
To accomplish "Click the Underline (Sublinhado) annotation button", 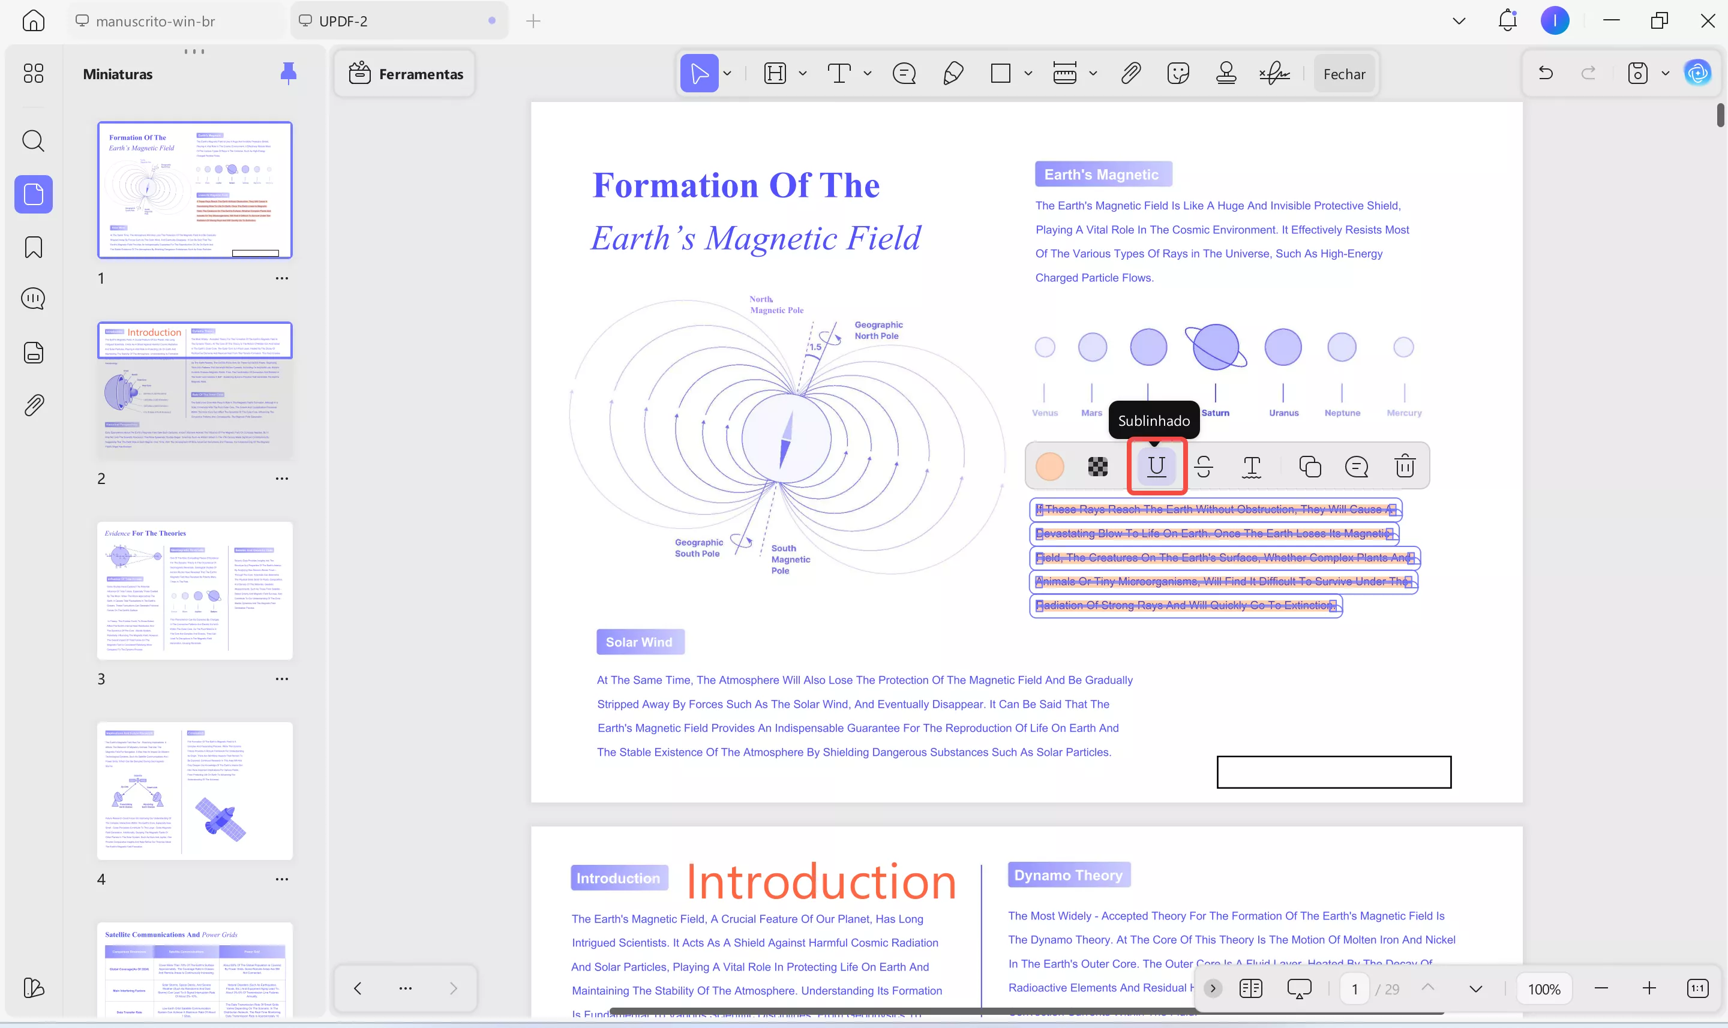I will click(x=1156, y=466).
